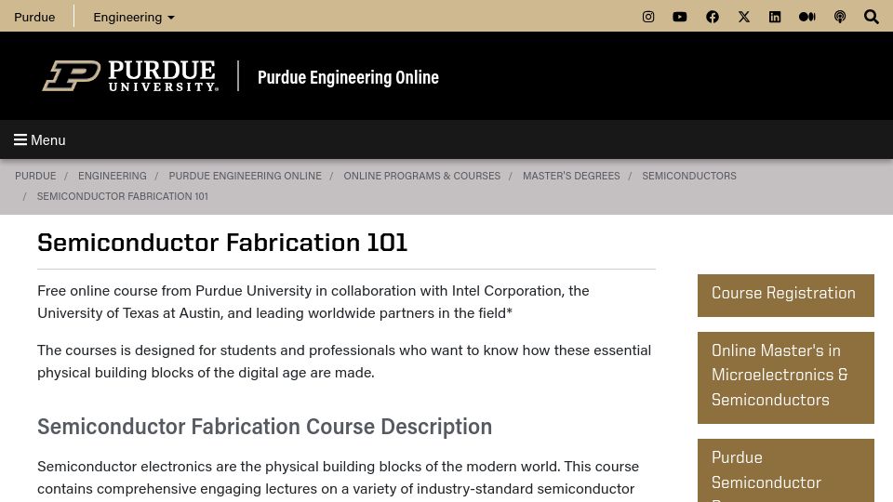Click the Purdue link in top bar
Viewport: 893px width, 502px height.
(x=34, y=17)
